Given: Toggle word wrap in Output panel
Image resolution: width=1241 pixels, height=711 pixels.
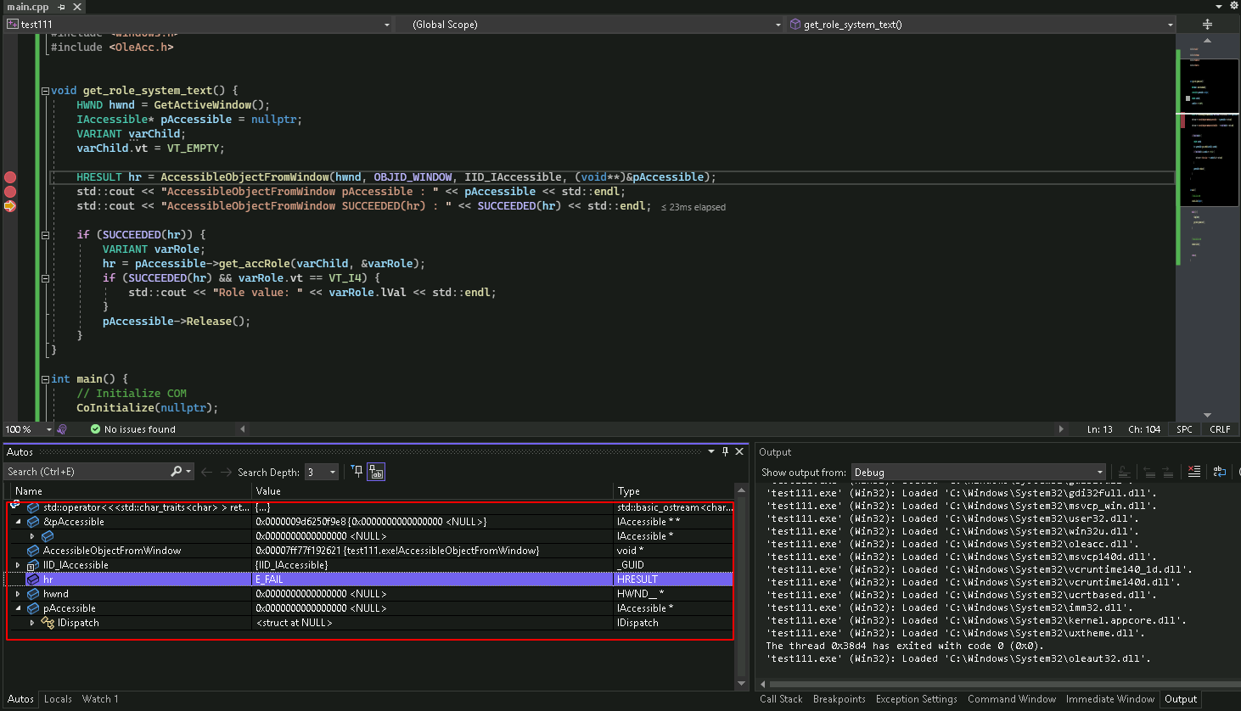Looking at the screenshot, I should [1220, 473].
